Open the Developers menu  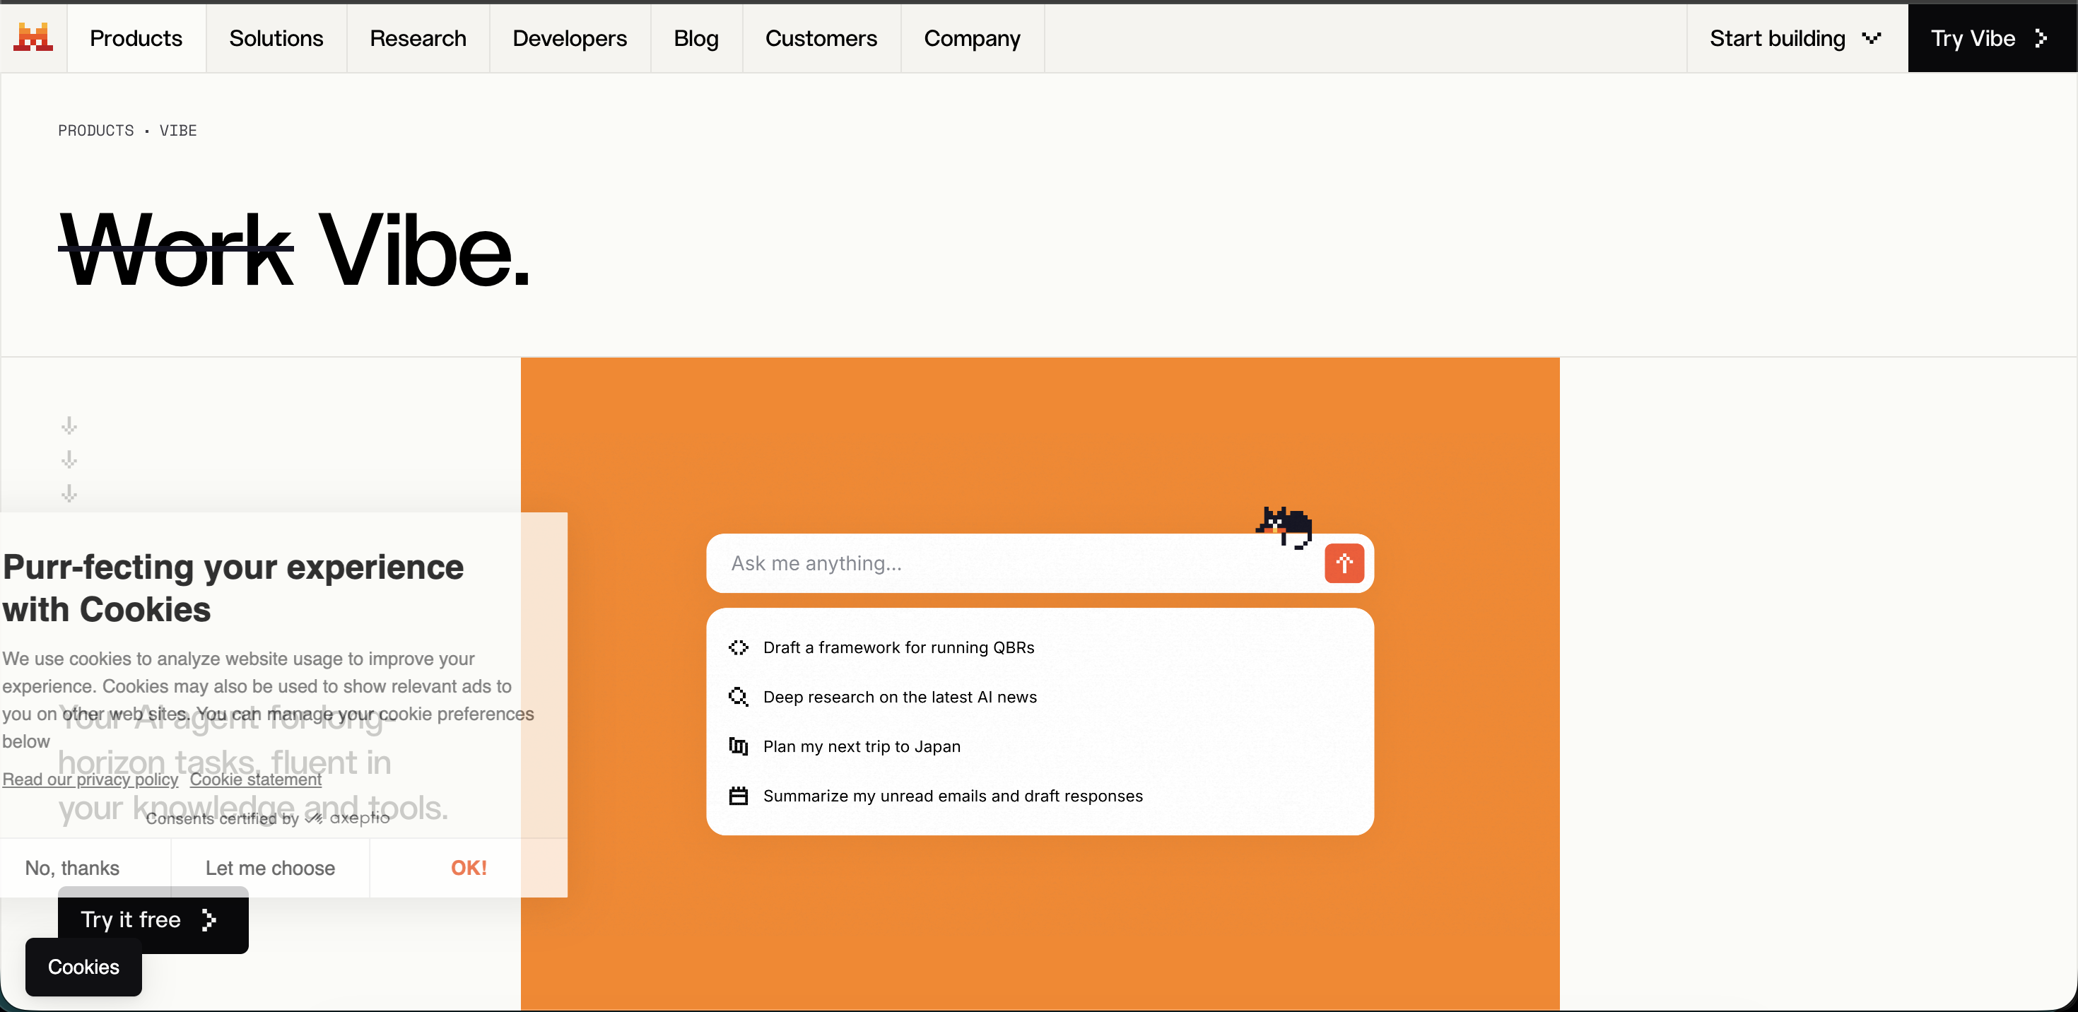click(x=570, y=38)
